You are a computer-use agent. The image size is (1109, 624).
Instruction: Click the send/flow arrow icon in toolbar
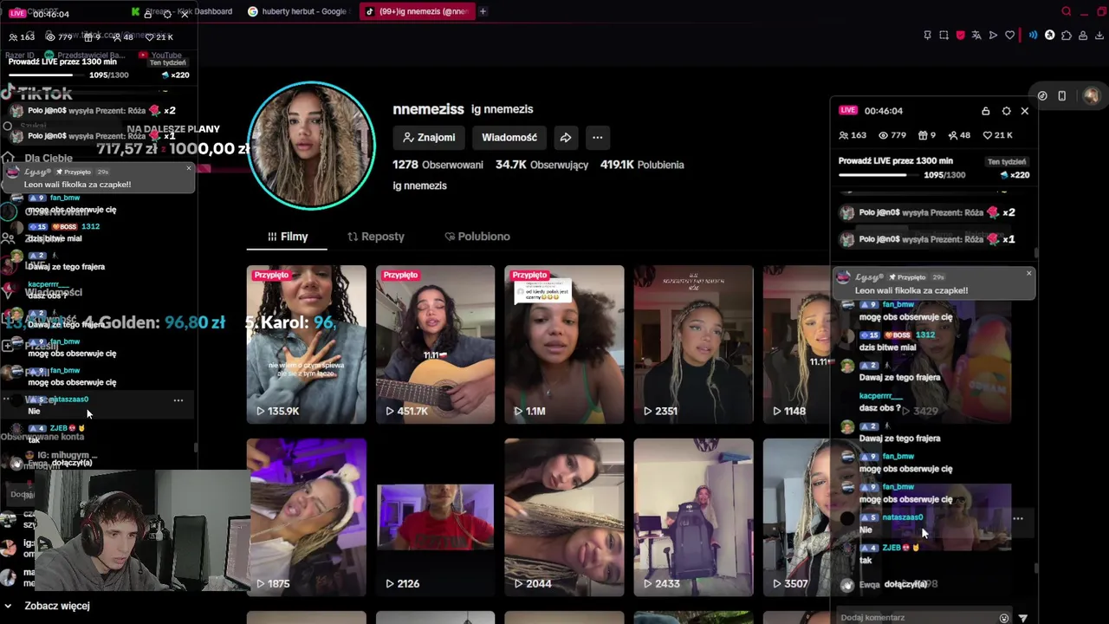coord(993,36)
